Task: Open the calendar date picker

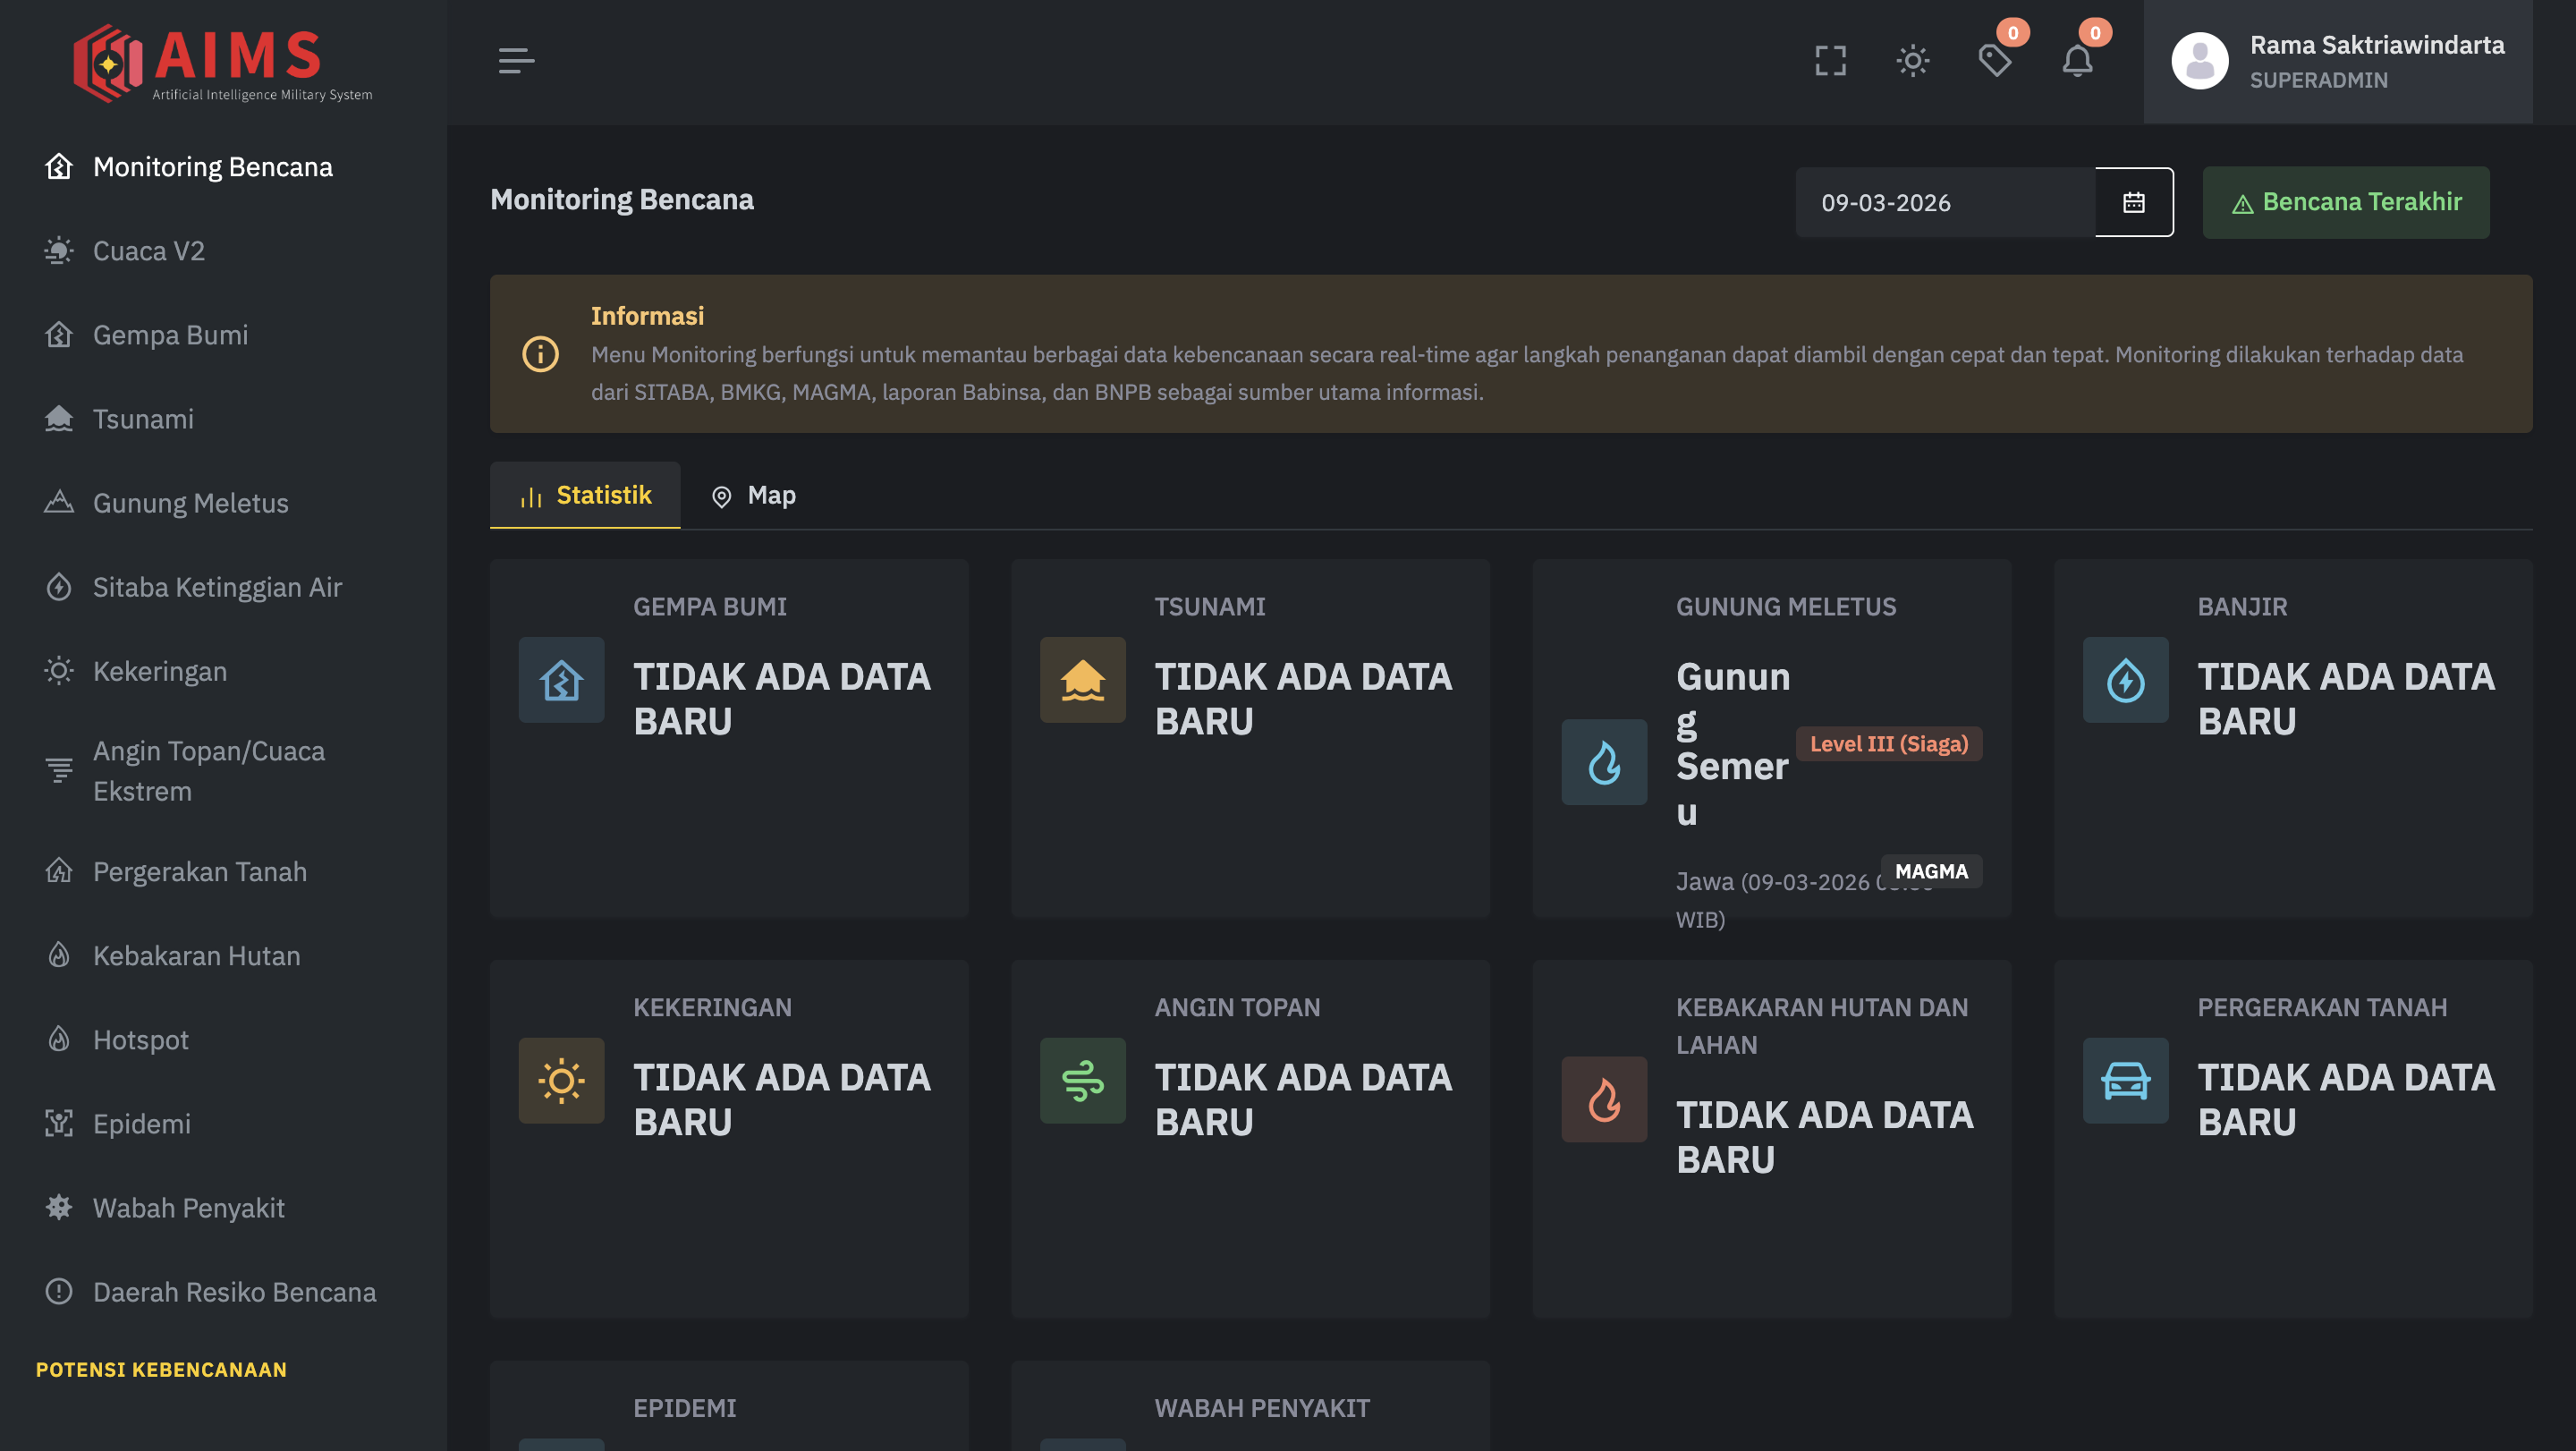Action: (2134, 202)
